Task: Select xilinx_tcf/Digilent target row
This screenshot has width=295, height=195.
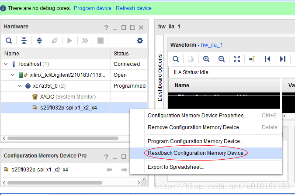Action: (74, 75)
